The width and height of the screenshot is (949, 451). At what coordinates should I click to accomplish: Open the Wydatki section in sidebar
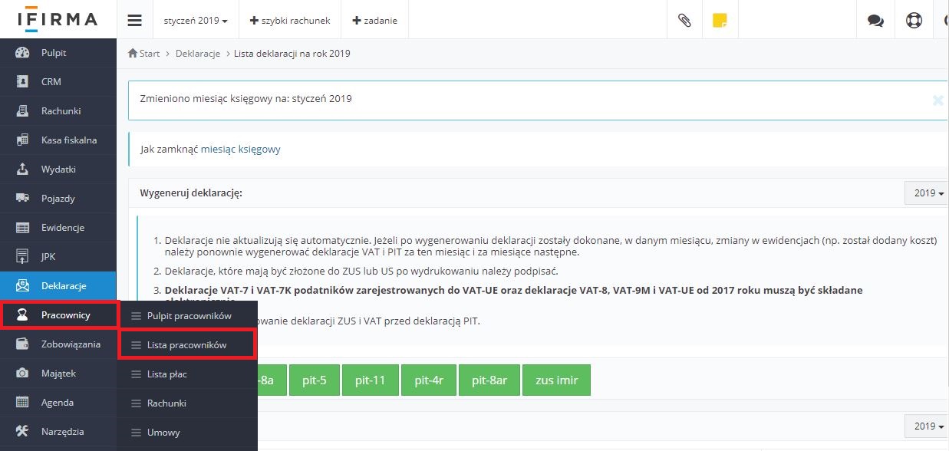coord(58,169)
